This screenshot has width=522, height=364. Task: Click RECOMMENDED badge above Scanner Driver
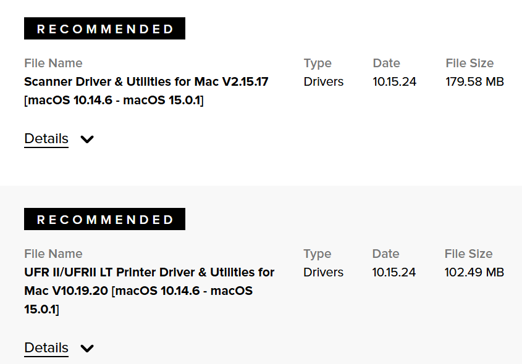(104, 29)
